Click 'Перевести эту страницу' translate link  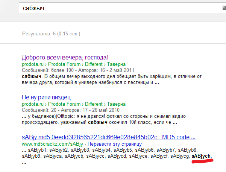pos(115,144)
